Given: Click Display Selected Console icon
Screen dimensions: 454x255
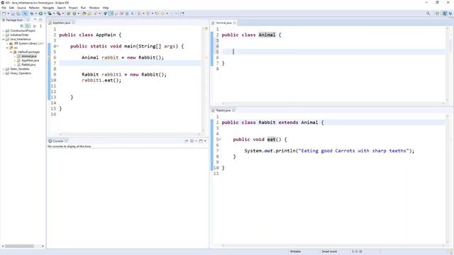Looking at the screenshot, I should (192, 141).
